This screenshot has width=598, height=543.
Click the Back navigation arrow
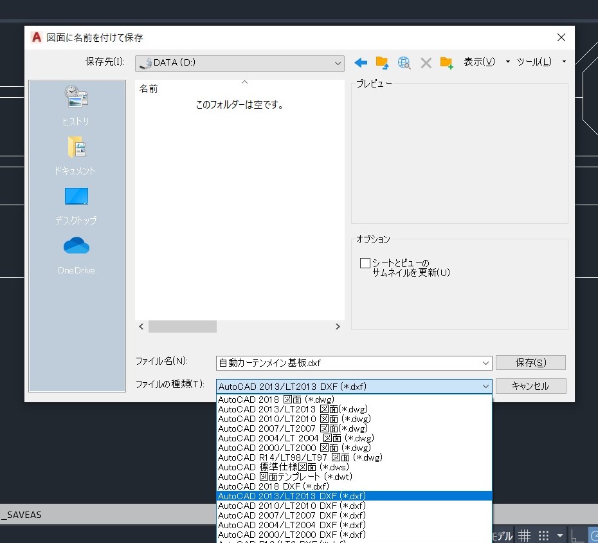pyautogui.click(x=360, y=62)
